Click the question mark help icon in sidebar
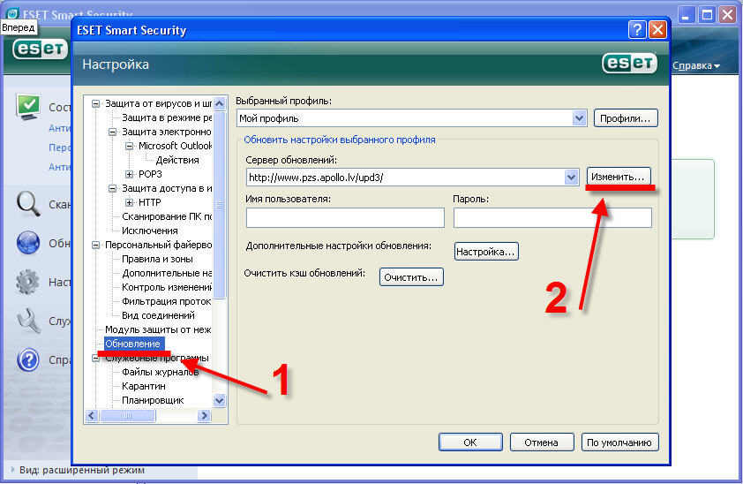The height and width of the screenshot is (484, 743). (28, 359)
